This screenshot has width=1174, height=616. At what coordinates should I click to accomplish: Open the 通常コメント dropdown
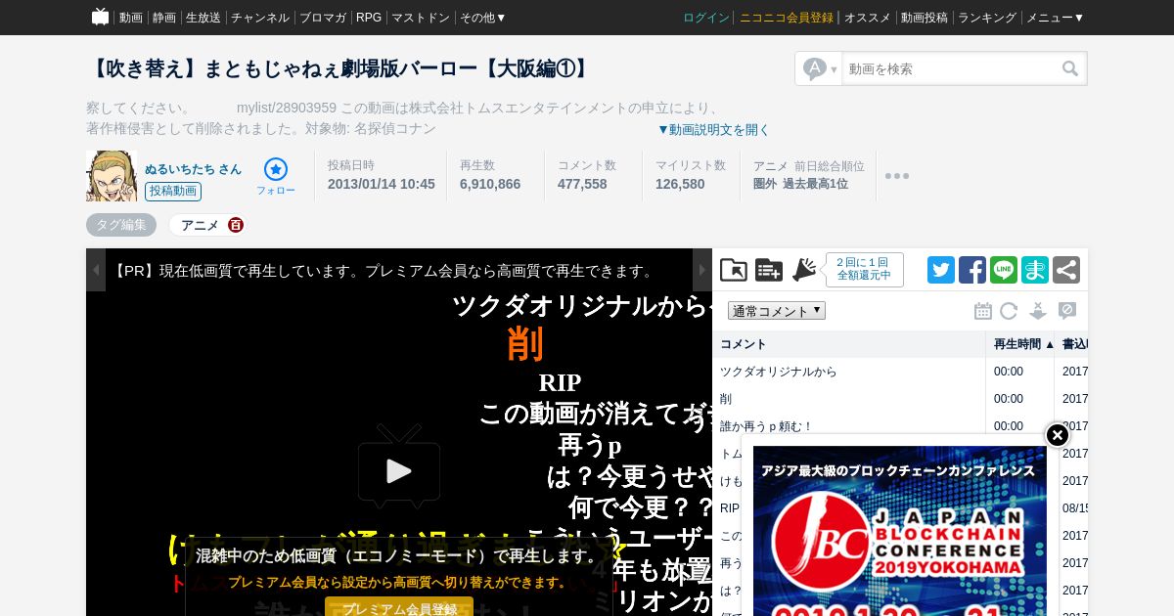pyautogui.click(x=777, y=311)
